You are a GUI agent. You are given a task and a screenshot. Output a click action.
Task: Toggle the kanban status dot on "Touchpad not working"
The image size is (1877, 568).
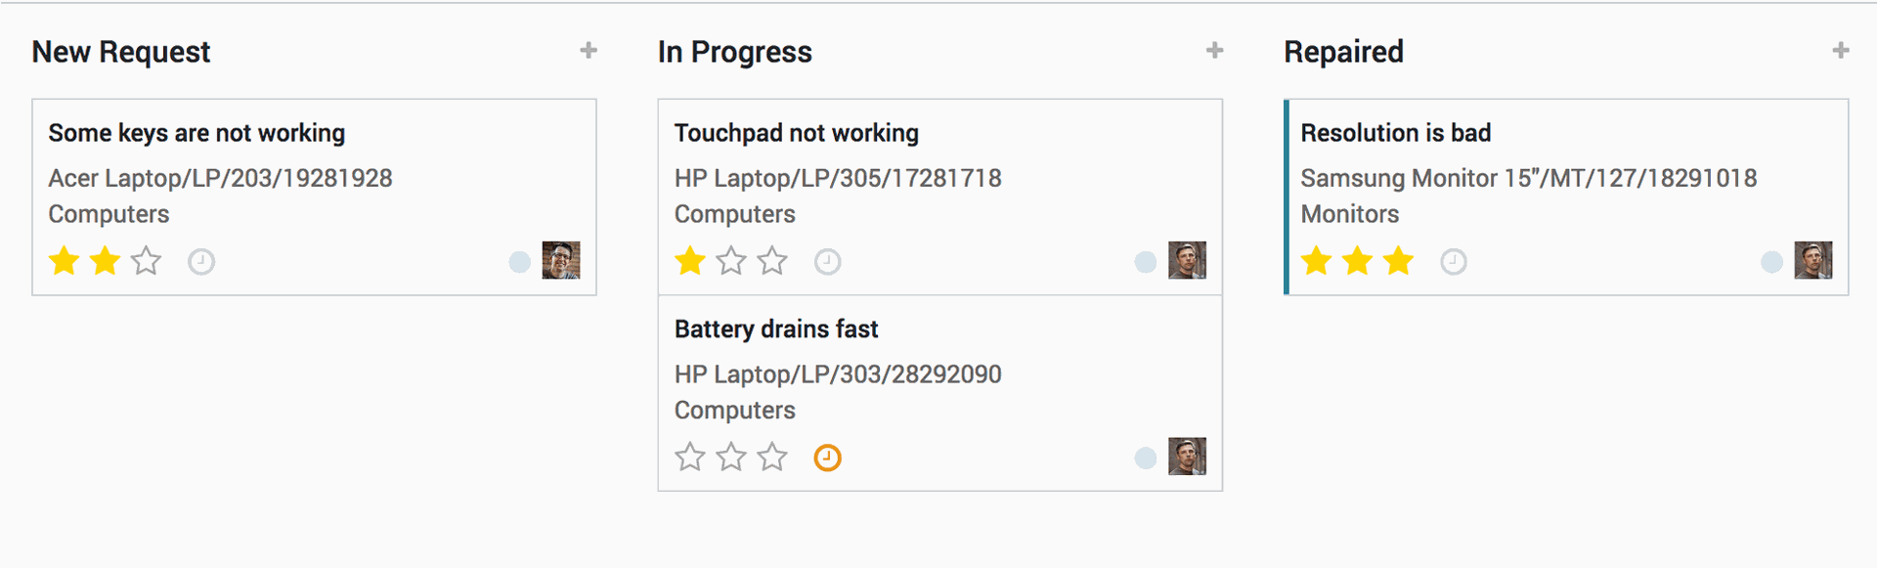coord(1145,261)
